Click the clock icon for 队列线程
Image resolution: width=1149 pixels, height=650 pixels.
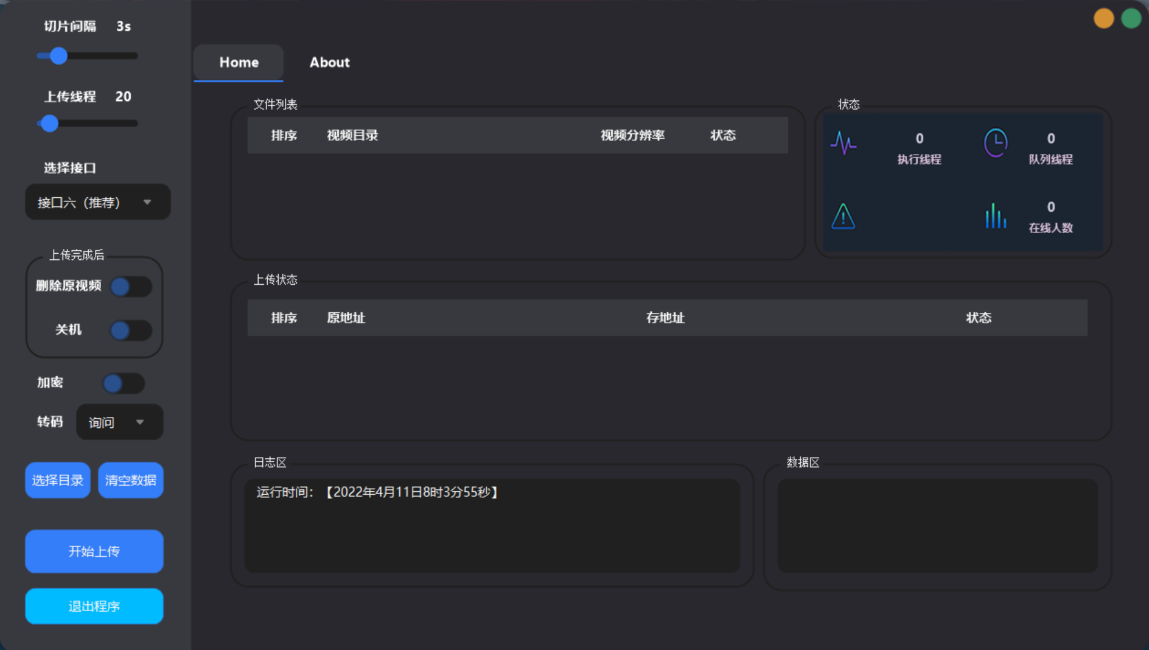[996, 143]
